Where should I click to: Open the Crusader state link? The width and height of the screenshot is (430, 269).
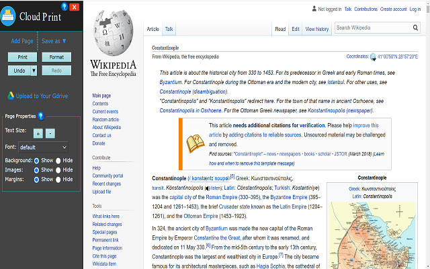coord(234,206)
